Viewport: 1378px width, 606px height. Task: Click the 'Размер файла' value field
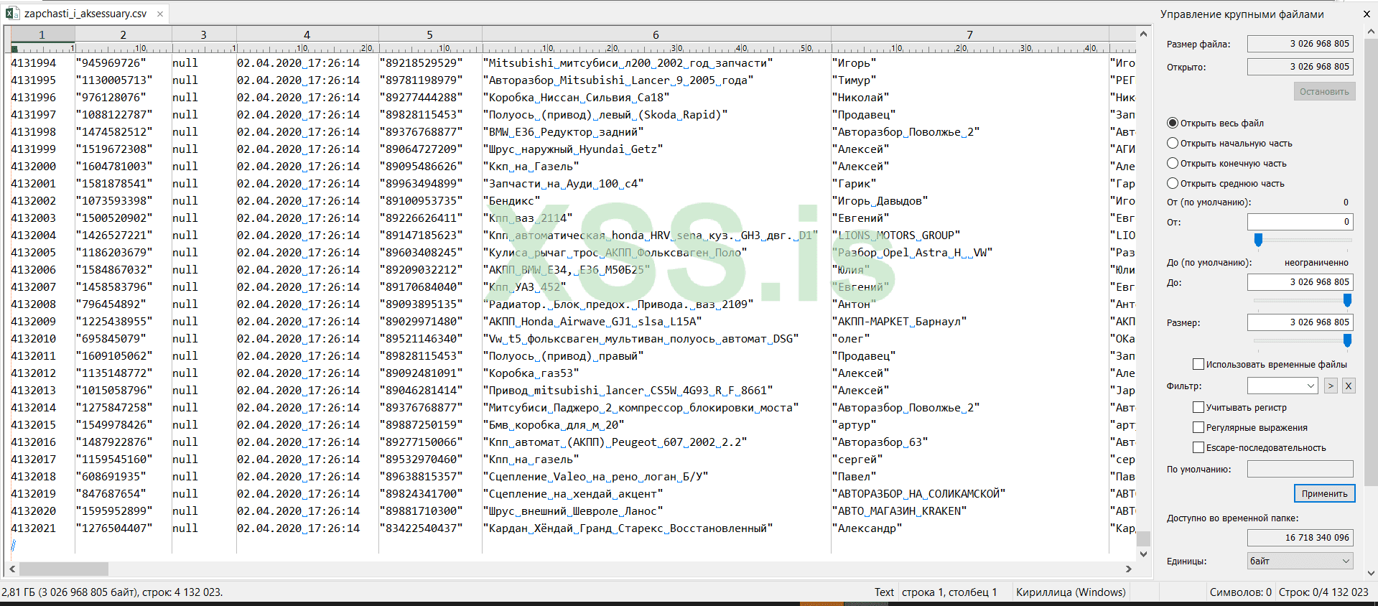click(x=1300, y=44)
